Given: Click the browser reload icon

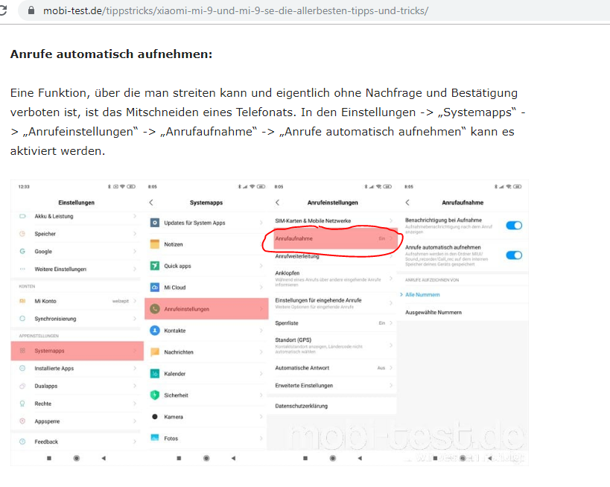Looking at the screenshot, I should [x=3, y=10].
